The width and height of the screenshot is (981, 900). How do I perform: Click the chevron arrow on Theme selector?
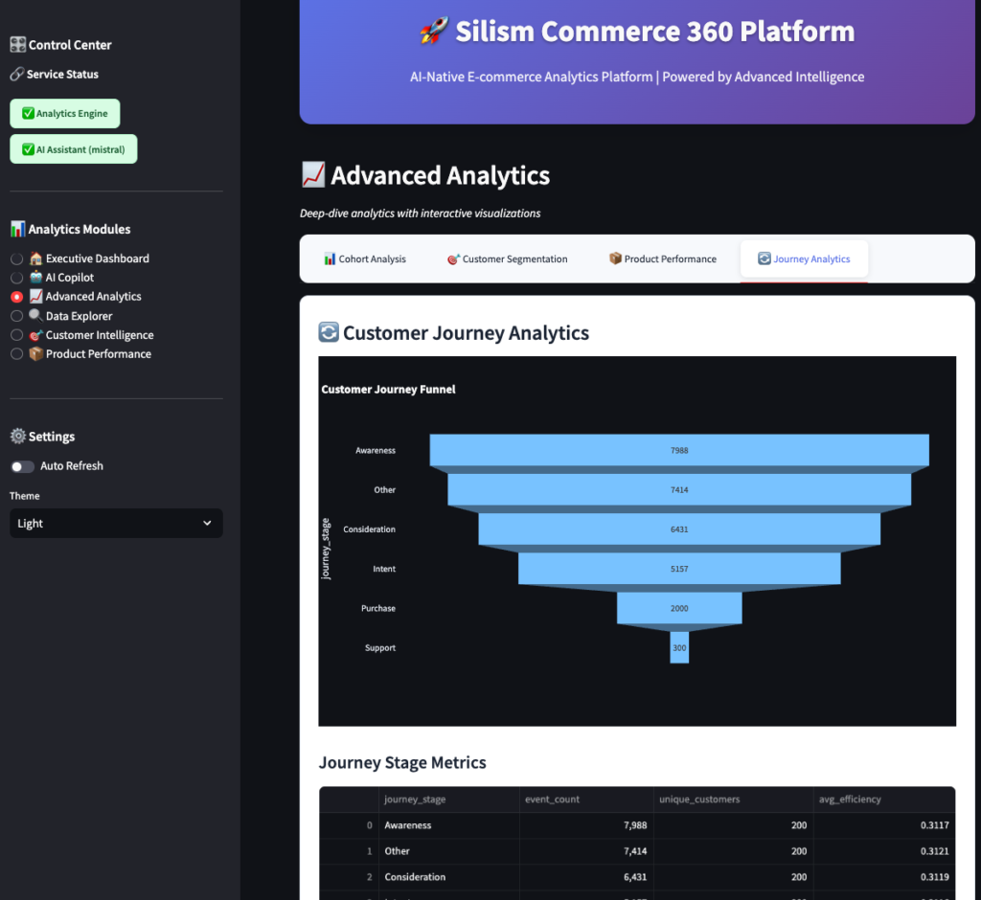208,524
